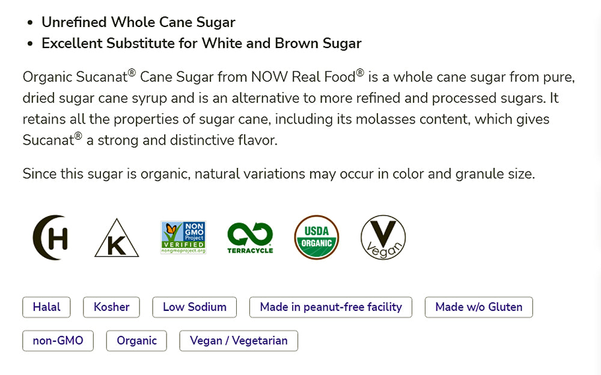601x375 pixels.
Task: Click the Vegan / Vegetarian tag
Action: (x=239, y=341)
